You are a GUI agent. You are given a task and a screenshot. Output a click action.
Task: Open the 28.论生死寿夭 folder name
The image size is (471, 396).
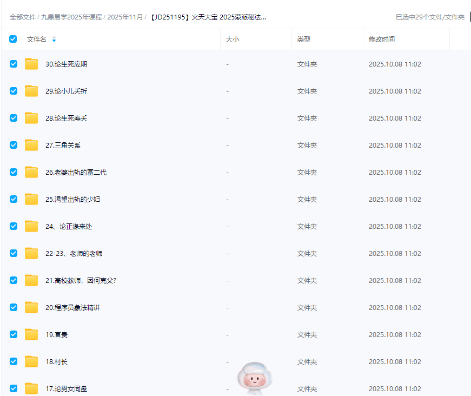[x=66, y=118]
